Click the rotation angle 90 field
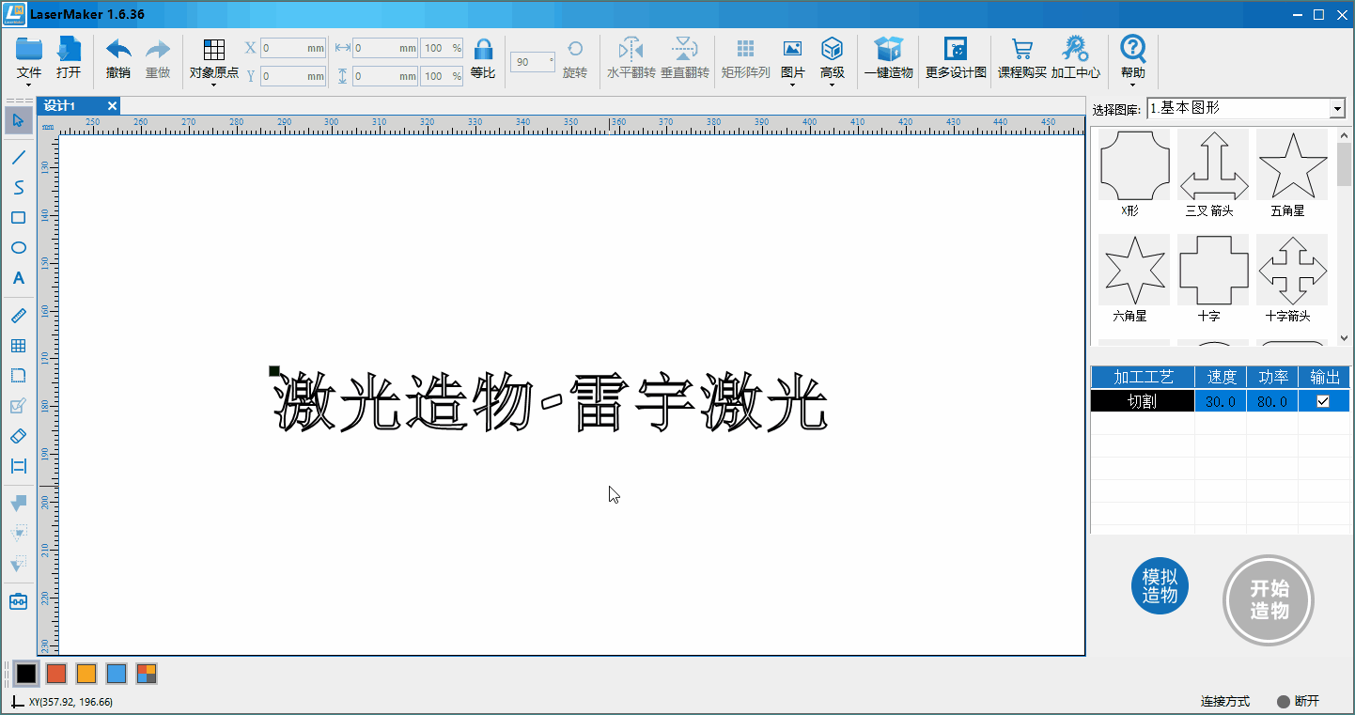The width and height of the screenshot is (1355, 715). [x=533, y=62]
